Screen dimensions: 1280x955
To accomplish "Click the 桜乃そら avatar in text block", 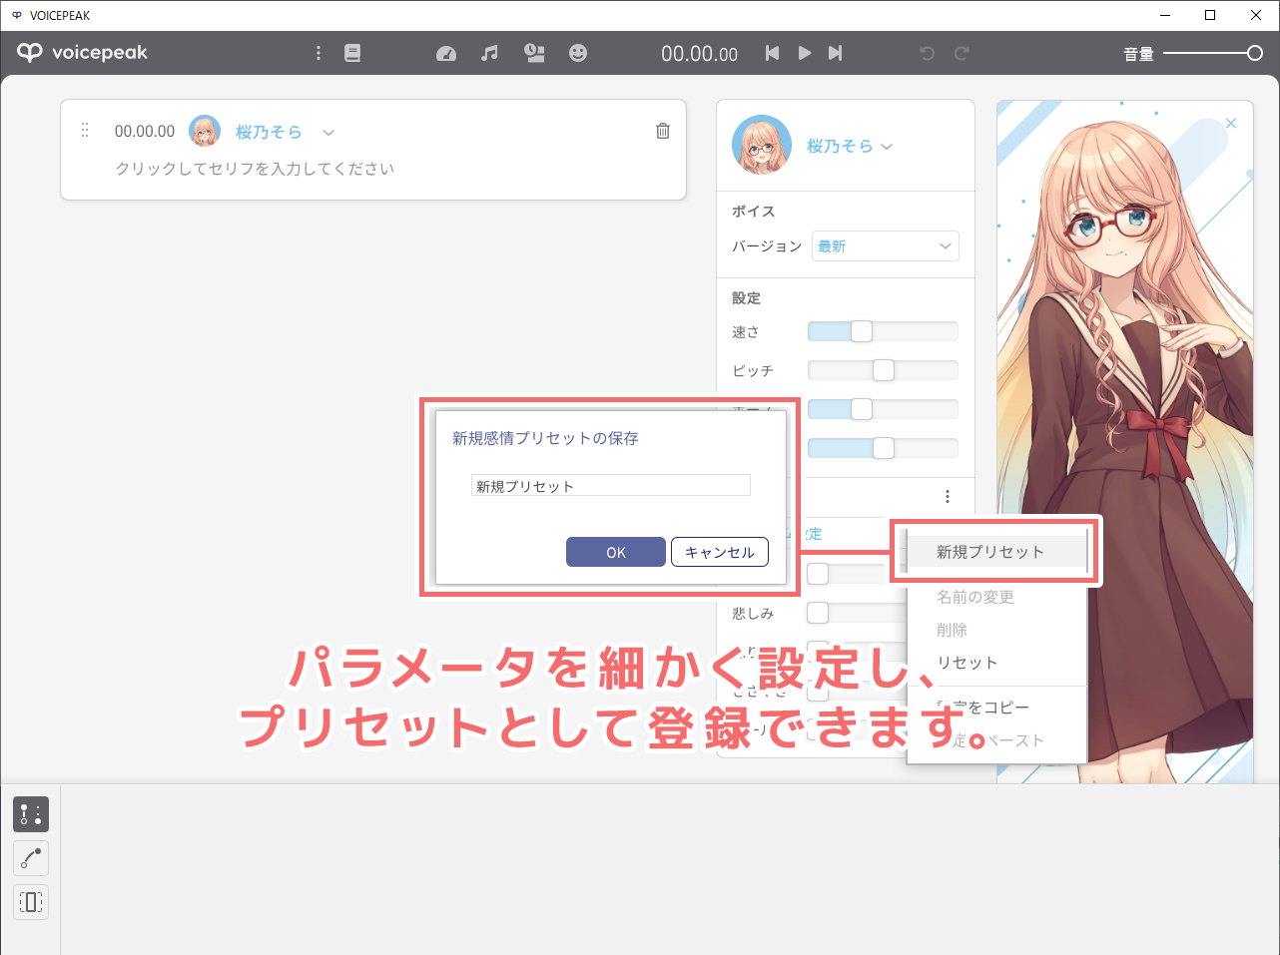I will [205, 131].
